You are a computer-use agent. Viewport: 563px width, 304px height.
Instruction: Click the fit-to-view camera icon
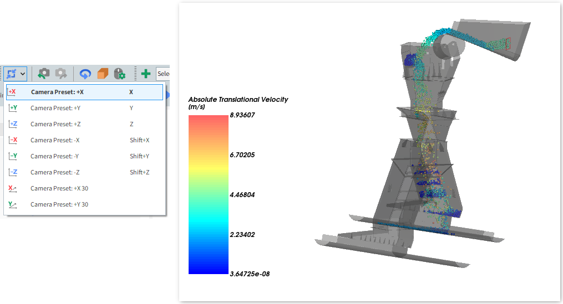coord(11,73)
